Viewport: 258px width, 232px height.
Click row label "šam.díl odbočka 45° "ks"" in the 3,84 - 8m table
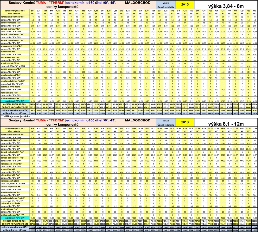(x=12, y=40)
